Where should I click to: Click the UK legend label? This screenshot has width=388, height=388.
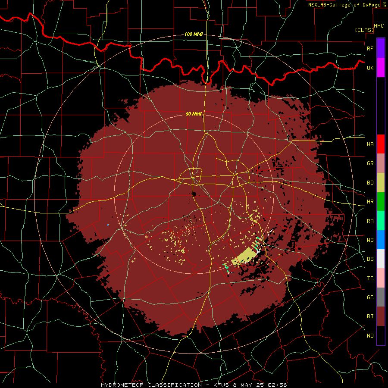(x=370, y=68)
